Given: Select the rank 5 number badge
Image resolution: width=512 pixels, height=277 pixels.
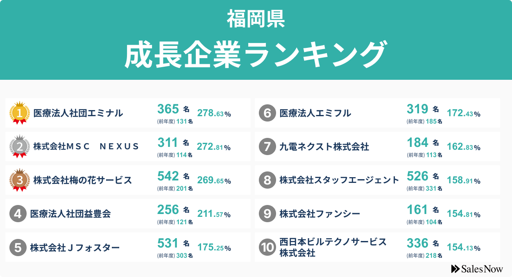Looking at the screenshot, I should [x=18, y=247].
